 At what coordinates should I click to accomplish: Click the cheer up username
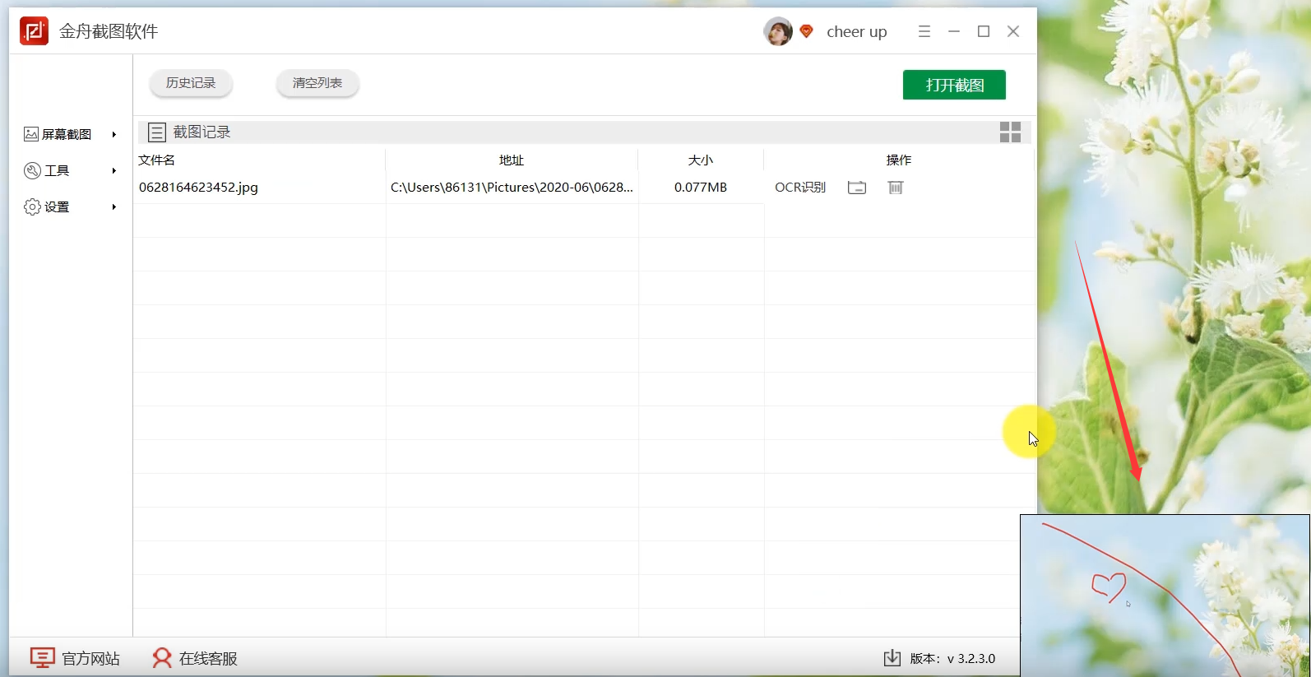[857, 32]
